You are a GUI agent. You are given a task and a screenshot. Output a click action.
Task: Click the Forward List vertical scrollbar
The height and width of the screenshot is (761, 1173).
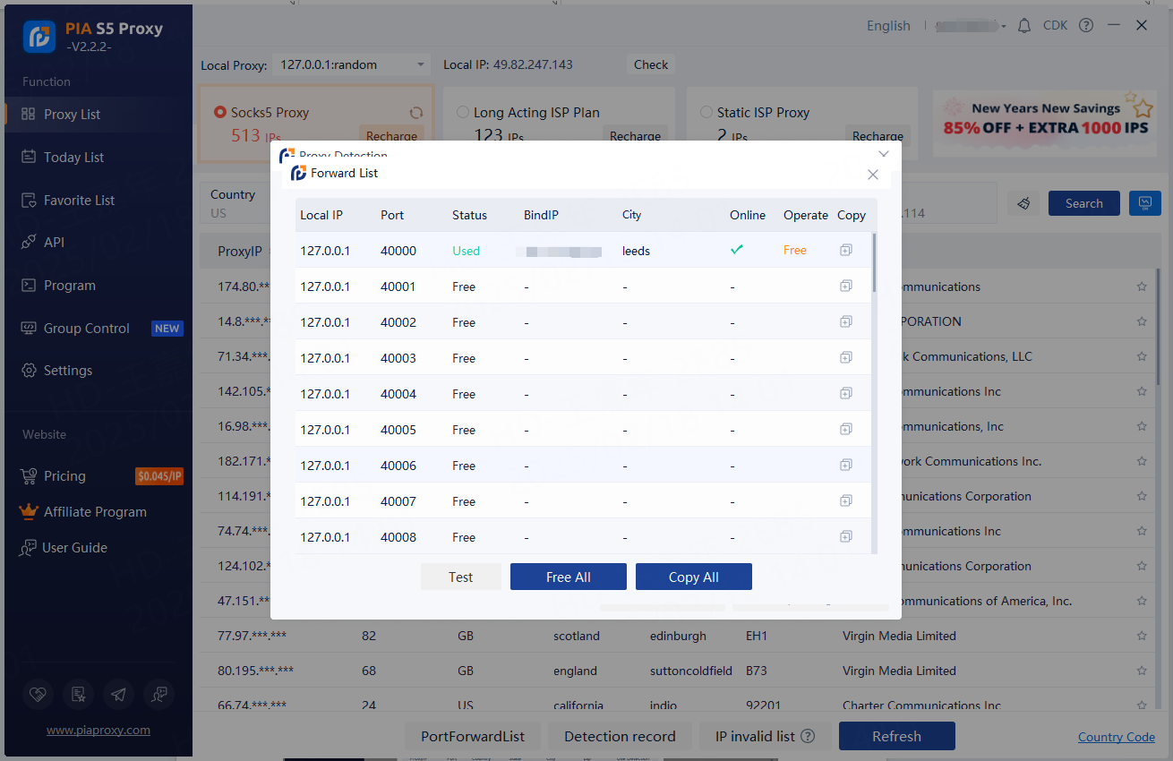click(874, 263)
